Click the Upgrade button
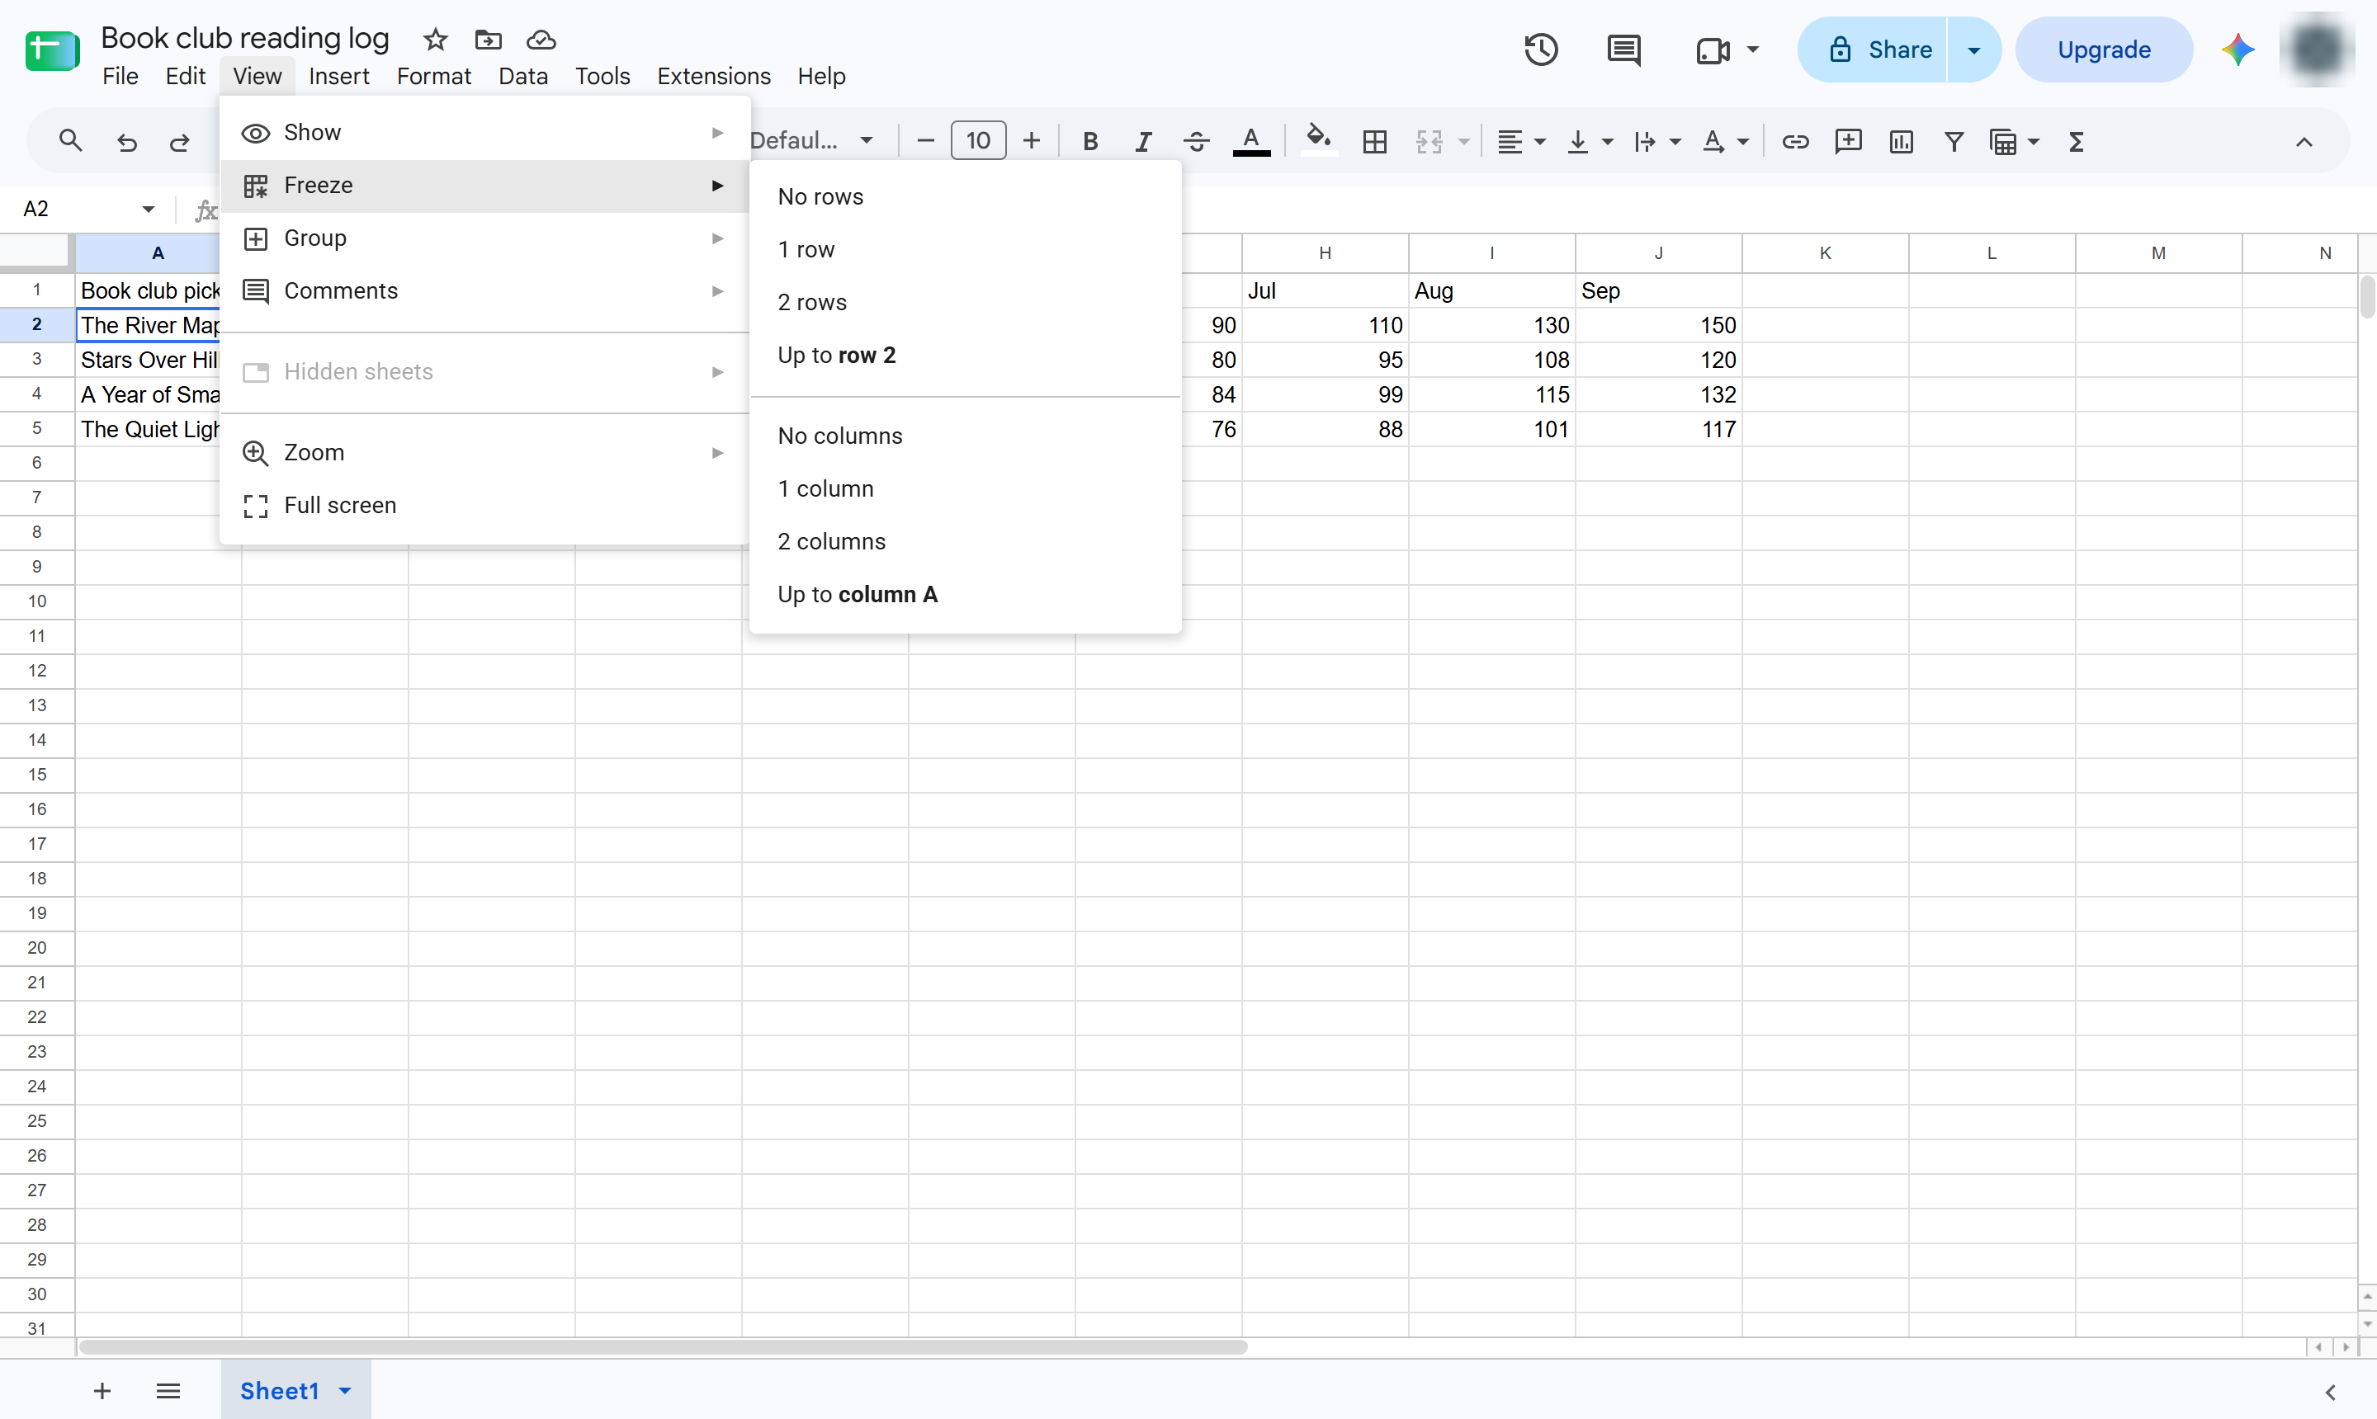This screenshot has height=1419, width=2377. [2104, 49]
